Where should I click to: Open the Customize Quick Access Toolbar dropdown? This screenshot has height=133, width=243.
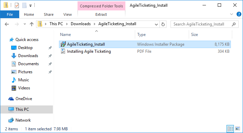tap(31, 6)
